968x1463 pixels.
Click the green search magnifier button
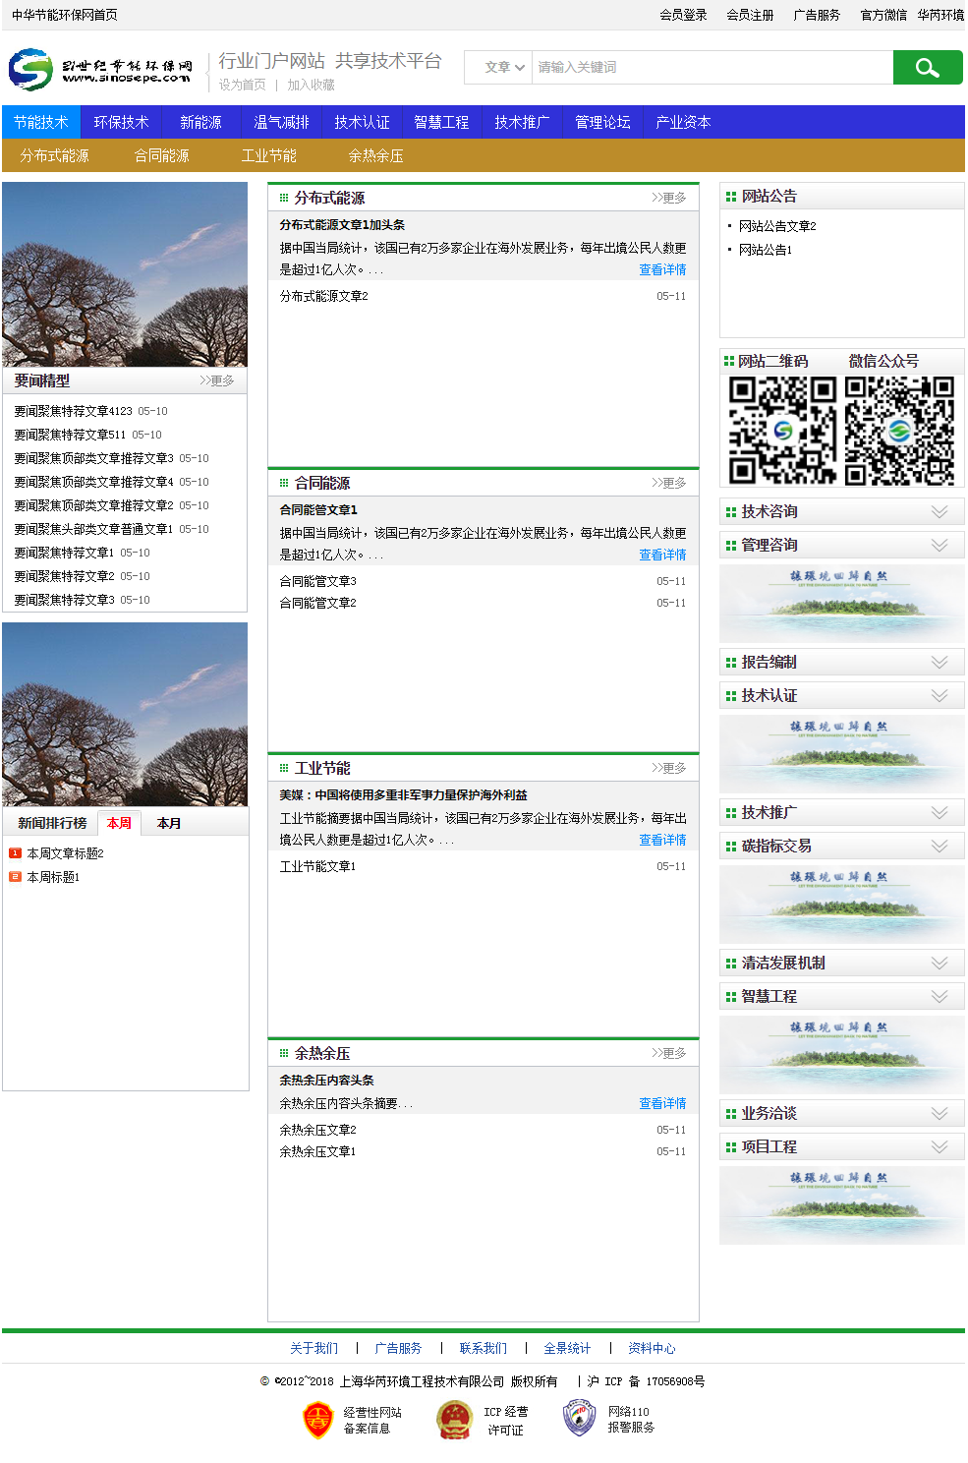coord(927,68)
